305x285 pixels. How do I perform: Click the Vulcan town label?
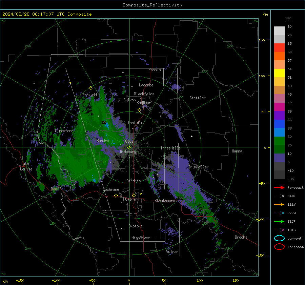click(172, 252)
